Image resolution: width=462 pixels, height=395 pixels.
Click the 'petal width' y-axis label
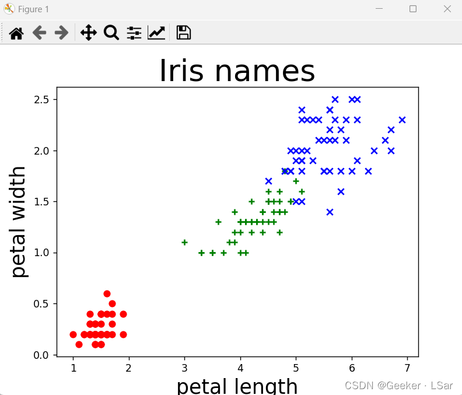[x=19, y=222]
